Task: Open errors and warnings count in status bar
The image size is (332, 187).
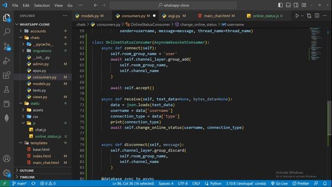Action: click(48, 183)
